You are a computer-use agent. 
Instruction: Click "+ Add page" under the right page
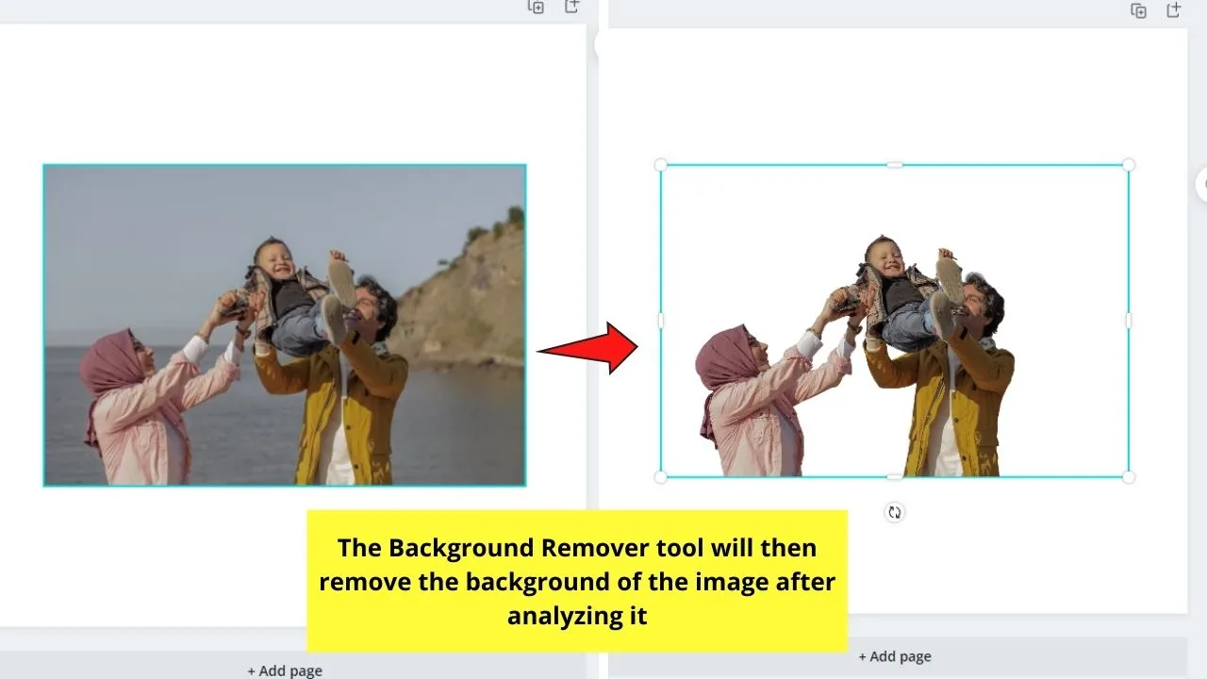pos(895,656)
